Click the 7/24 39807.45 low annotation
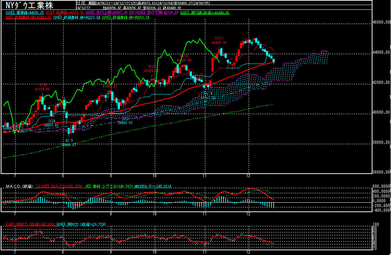Screen dimensions: 391x255 pyautogui.click(x=51, y=123)
